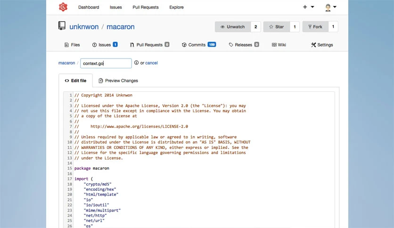Click the Unwatch button
The width and height of the screenshot is (394, 228).
(233, 27)
